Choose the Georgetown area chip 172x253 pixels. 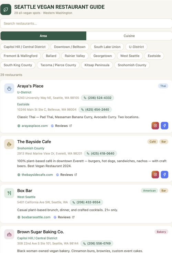(x=103, y=56)
